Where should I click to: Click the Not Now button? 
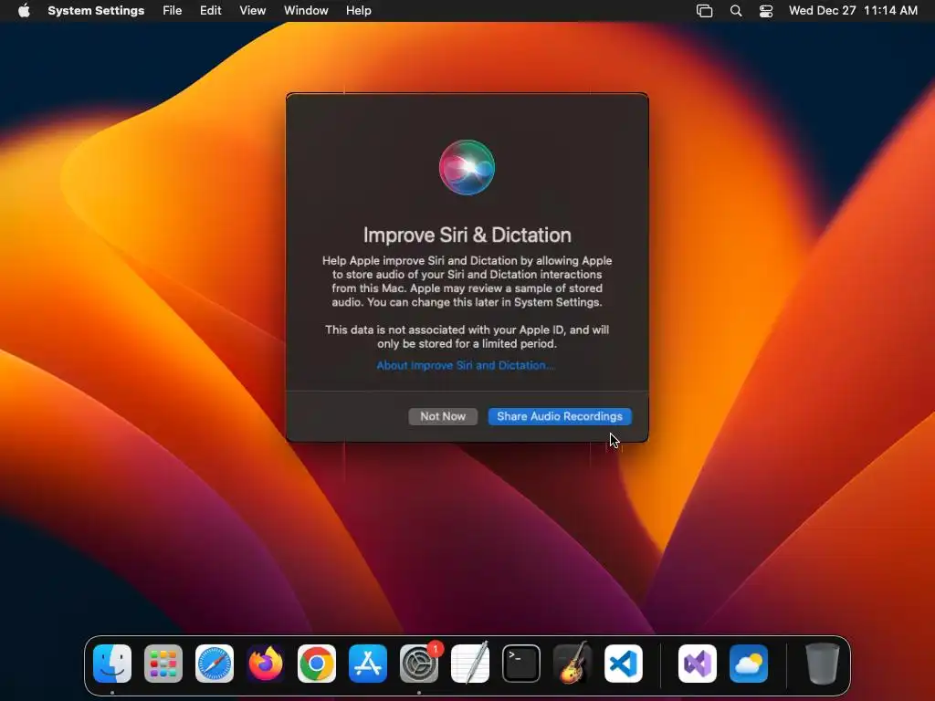coord(443,416)
